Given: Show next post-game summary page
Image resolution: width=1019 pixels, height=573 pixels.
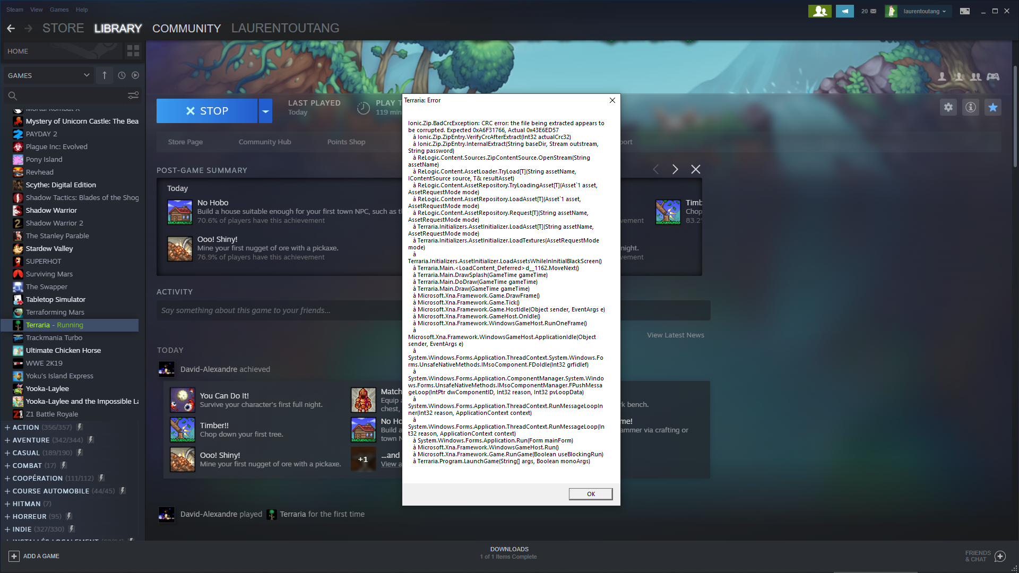Looking at the screenshot, I should pyautogui.click(x=675, y=169).
